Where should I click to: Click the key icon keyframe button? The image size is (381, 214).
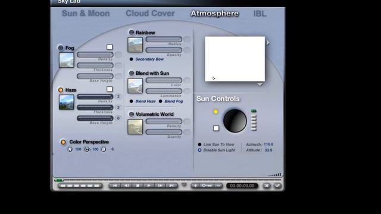coord(207,185)
